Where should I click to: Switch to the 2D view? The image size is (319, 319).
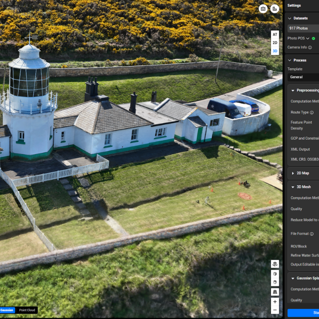(x=275, y=43)
